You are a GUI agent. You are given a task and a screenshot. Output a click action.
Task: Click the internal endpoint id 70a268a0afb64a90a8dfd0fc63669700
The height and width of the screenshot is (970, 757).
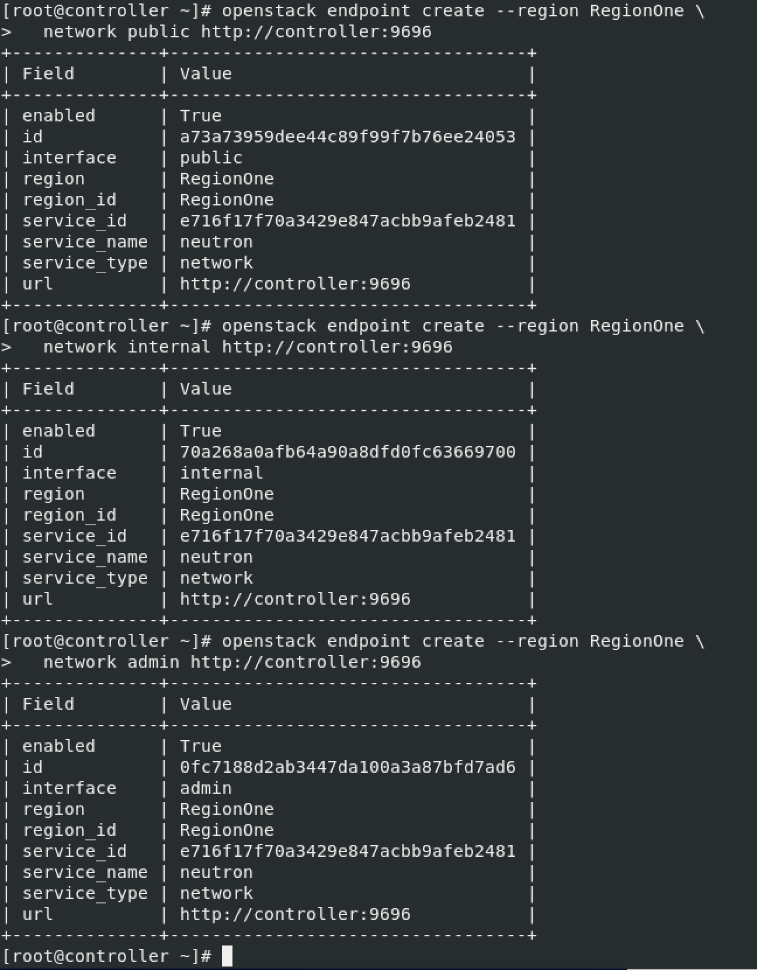[x=348, y=452]
